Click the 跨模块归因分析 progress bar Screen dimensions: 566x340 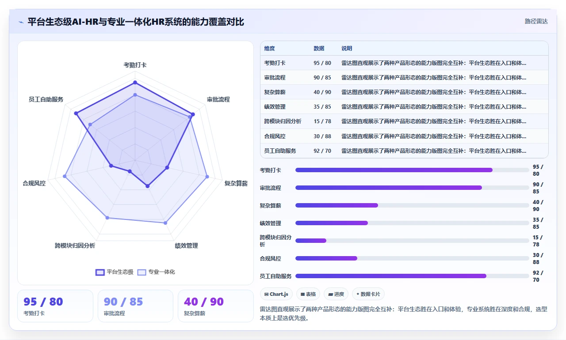412,241
